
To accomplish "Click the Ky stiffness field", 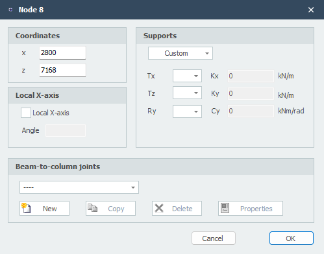I will pos(251,93).
